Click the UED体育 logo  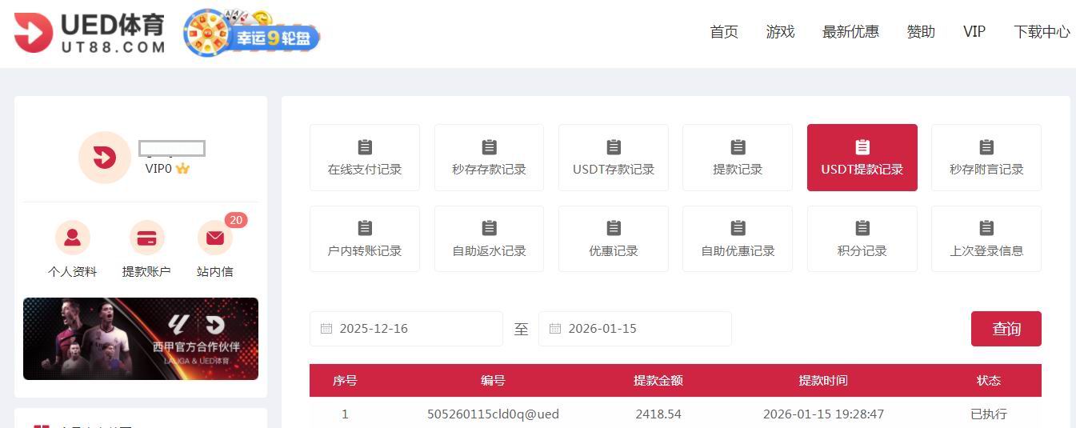(x=90, y=33)
